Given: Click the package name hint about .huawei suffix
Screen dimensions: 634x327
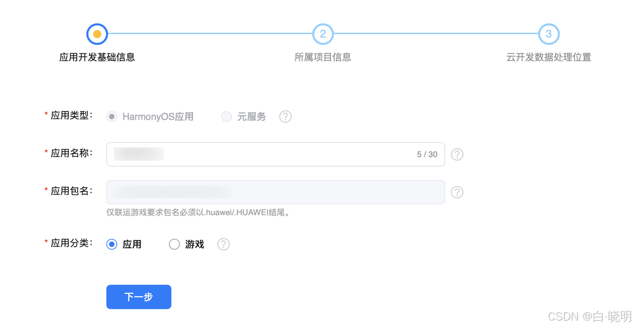Looking at the screenshot, I should click(198, 213).
